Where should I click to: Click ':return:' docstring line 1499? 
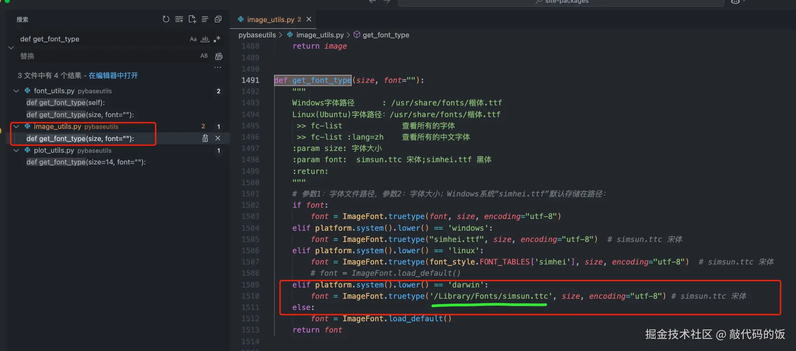310,171
